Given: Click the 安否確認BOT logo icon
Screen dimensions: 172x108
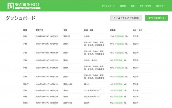Looking at the screenshot, I should (x=11, y=6).
